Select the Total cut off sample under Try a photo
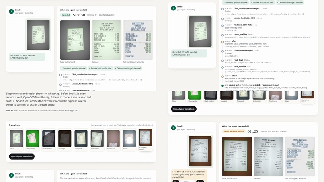The height and width of the screenshot is (182, 324). point(113,140)
